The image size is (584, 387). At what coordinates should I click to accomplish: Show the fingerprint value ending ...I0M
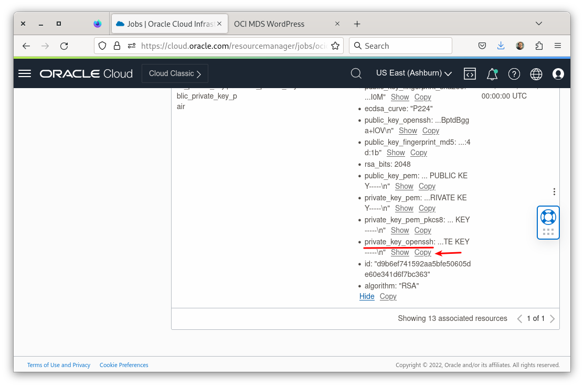pyautogui.click(x=400, y=97)
